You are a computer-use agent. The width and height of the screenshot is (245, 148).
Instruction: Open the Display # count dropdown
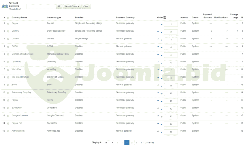coord(108,143)
